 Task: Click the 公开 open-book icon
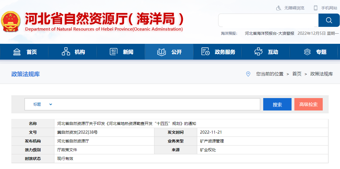(161, 51)
